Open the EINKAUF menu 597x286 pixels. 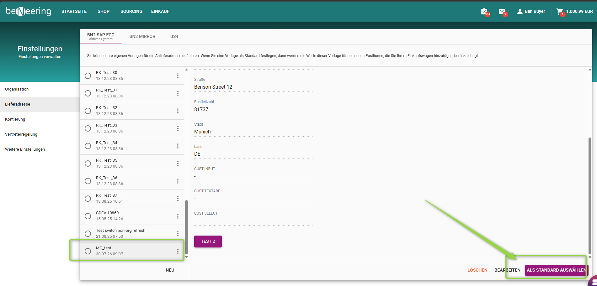[160, 11]
